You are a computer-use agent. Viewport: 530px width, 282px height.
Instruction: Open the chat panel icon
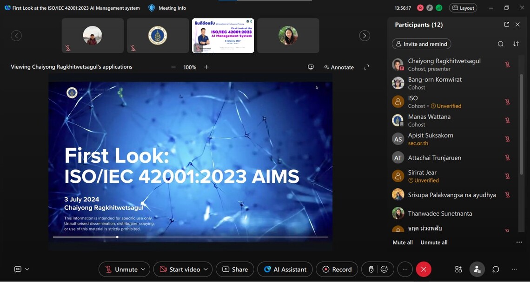click(496, 269)
